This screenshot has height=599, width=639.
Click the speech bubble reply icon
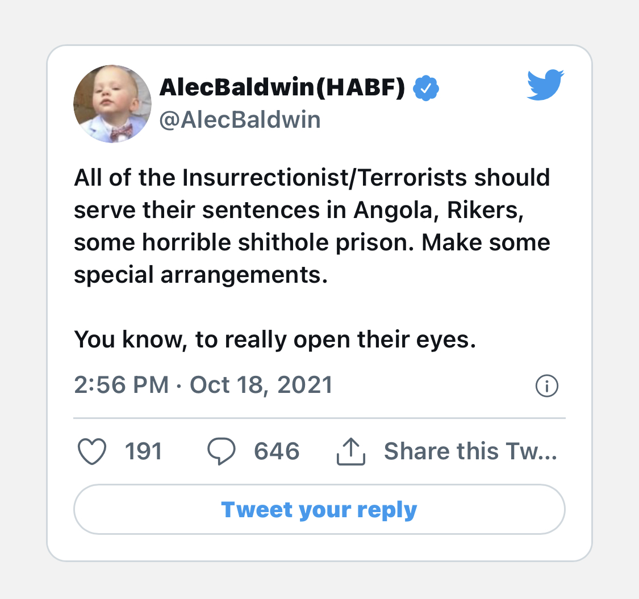pyautogui.click(x=222, y=452)
